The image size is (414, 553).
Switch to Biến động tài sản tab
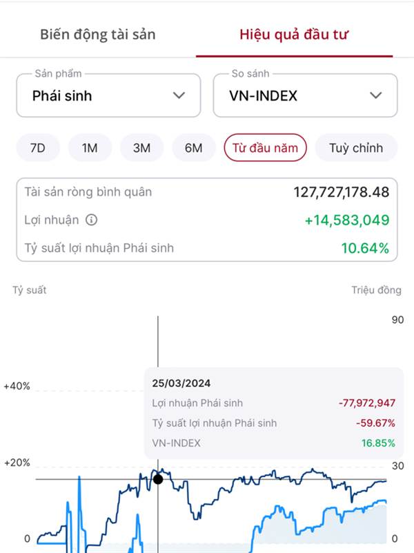(x=98, y=34)
